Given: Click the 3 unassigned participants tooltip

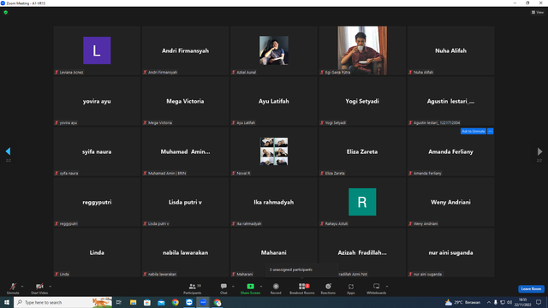Looking at the screenshot, I should [x=302, y=269].
